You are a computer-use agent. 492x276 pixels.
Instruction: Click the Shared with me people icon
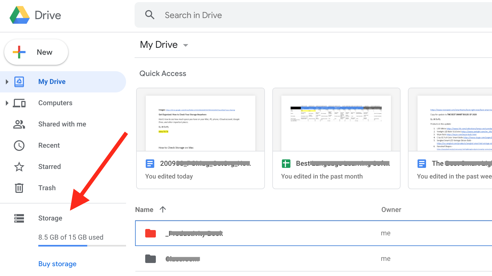(x=19, y=124)
